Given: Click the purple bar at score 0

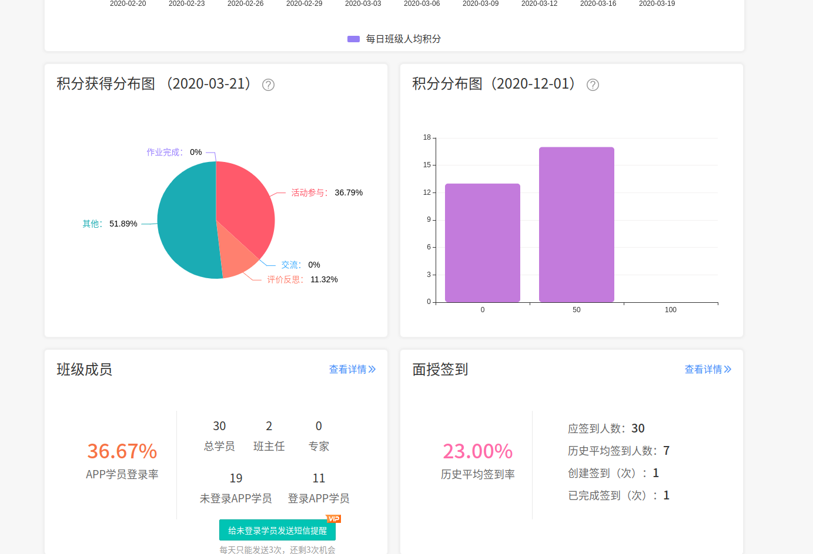Looking at the screenshot, I should (483, 243).
